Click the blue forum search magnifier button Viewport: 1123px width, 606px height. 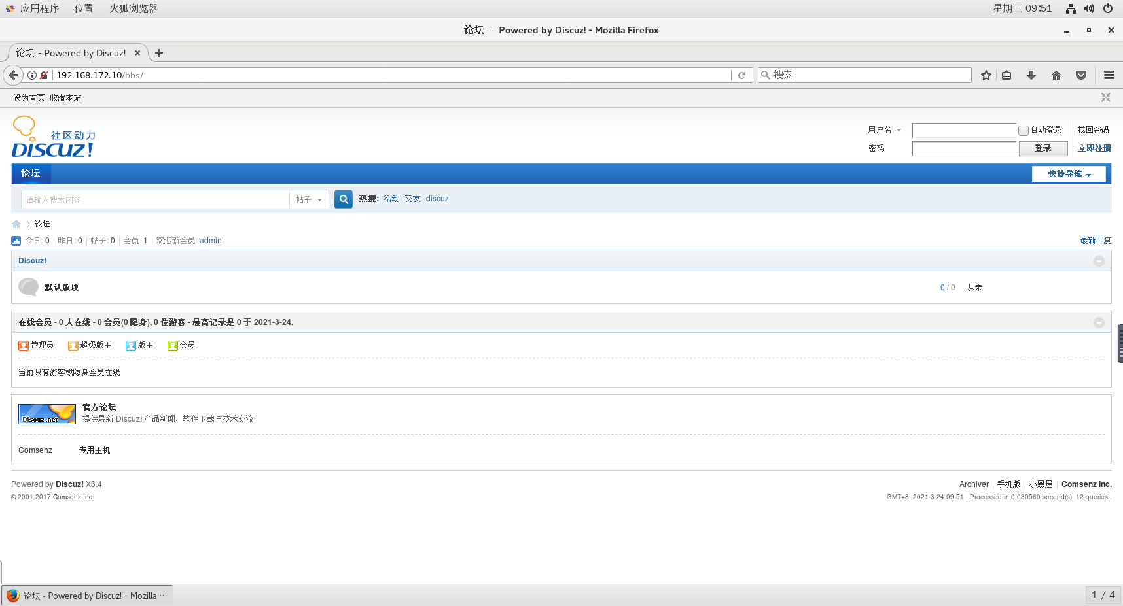(x=344, y=199)
